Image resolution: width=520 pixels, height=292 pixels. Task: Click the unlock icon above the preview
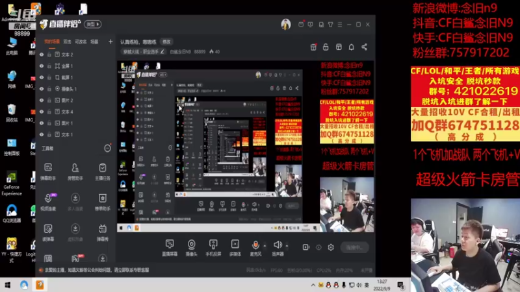click(326, 47)
